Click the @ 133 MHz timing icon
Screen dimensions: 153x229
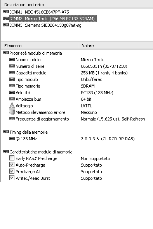(12, 138)
